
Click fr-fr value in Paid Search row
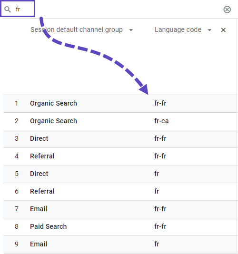click(x=160, y=226)
